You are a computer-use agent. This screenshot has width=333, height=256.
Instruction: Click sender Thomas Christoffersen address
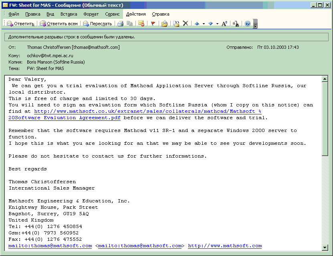[x=73, y=47]
